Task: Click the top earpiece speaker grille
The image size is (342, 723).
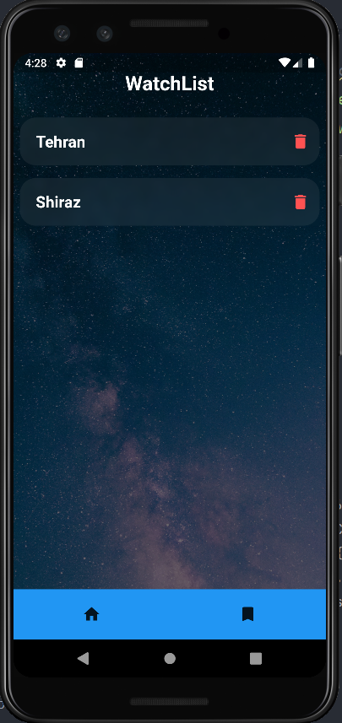Action: coord(170,23)
